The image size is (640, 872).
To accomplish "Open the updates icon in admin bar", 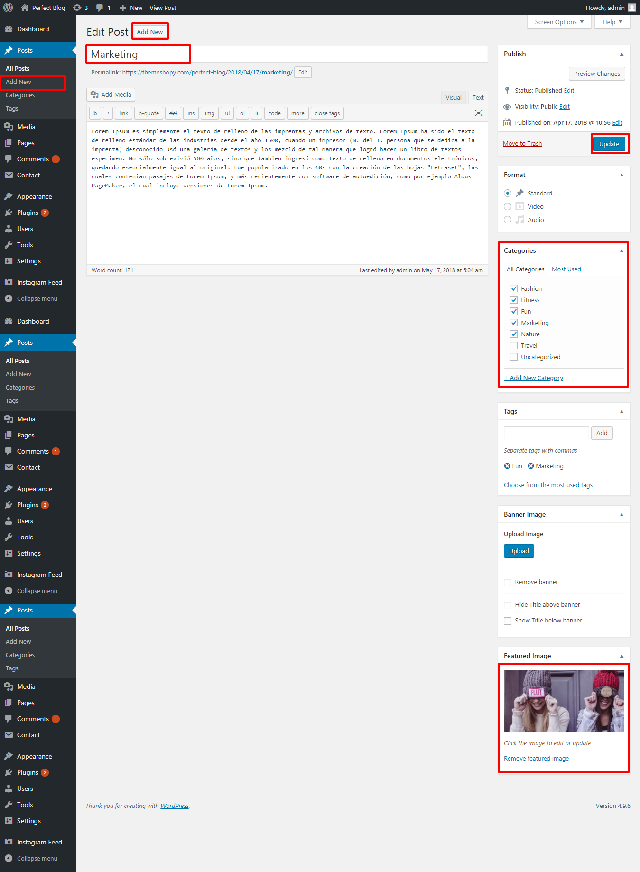I will click(77, 8).
